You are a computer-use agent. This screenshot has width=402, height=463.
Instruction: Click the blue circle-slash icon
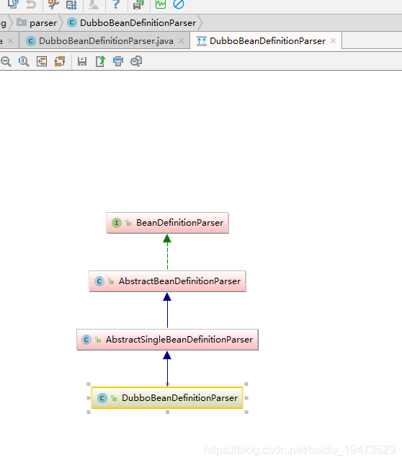tap(179, 4)
